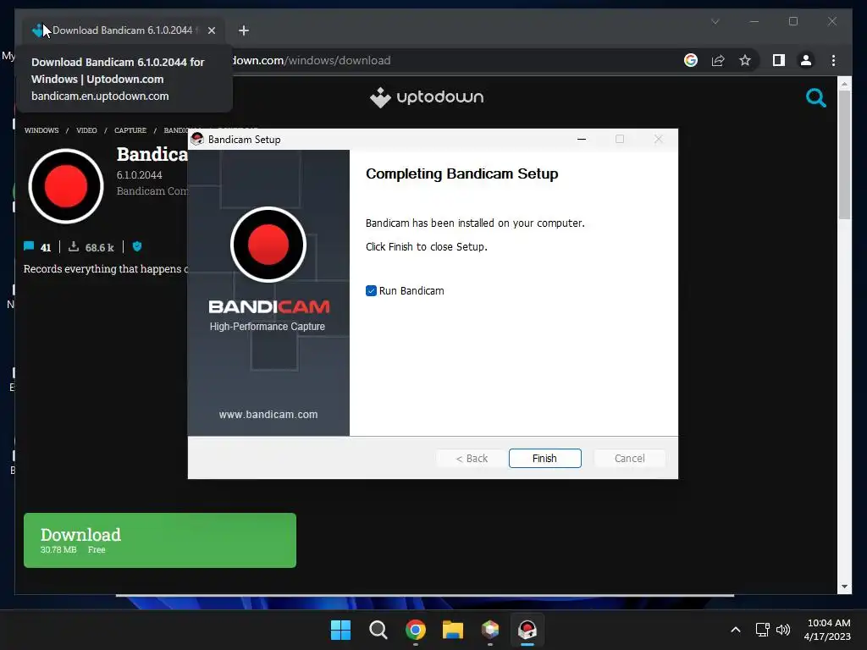Click Bandicam installer icon in taskbar
The height and width of the screenshot is (650, 867).
(527, 630)
